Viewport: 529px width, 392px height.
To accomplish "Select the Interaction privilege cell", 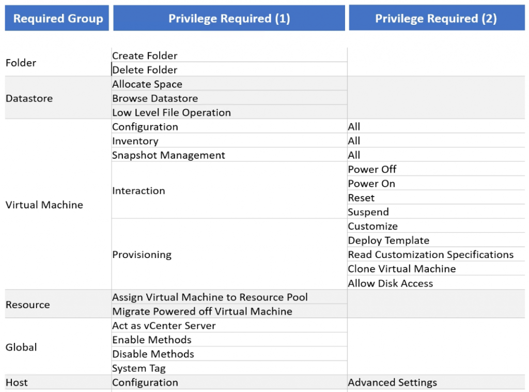I will click(x=138, y=191).
